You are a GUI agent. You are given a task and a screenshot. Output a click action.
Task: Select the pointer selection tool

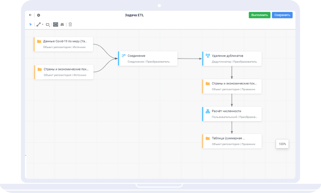(30, 25)
